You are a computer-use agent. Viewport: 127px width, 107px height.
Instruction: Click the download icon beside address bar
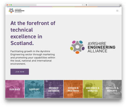pyautogui.click(x=86, y=5)
